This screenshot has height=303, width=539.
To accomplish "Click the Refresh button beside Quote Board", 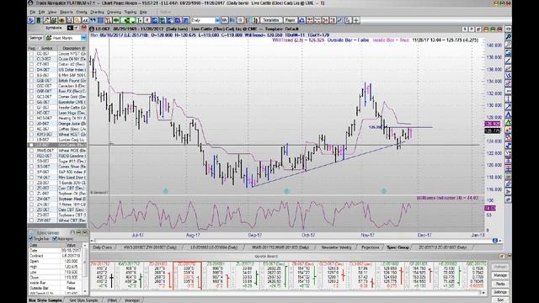I will [x=500, y=267].
